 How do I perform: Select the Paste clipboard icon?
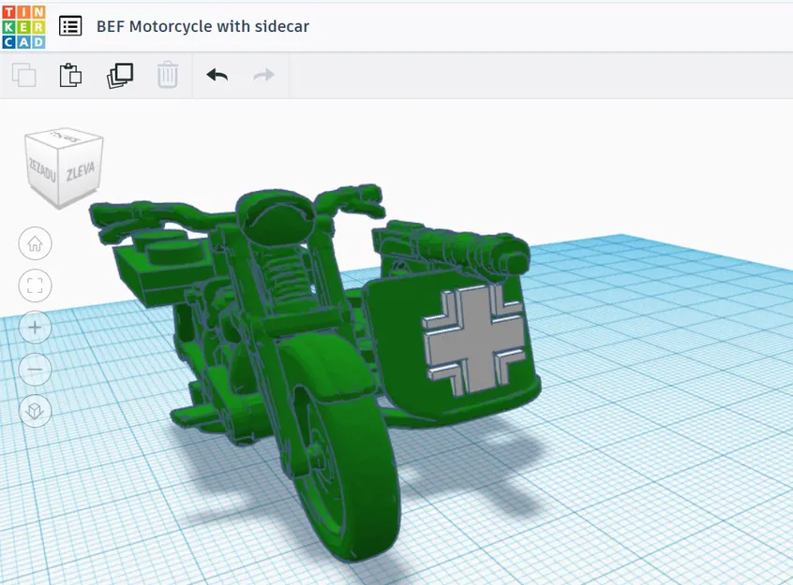(x=70, y=75)
